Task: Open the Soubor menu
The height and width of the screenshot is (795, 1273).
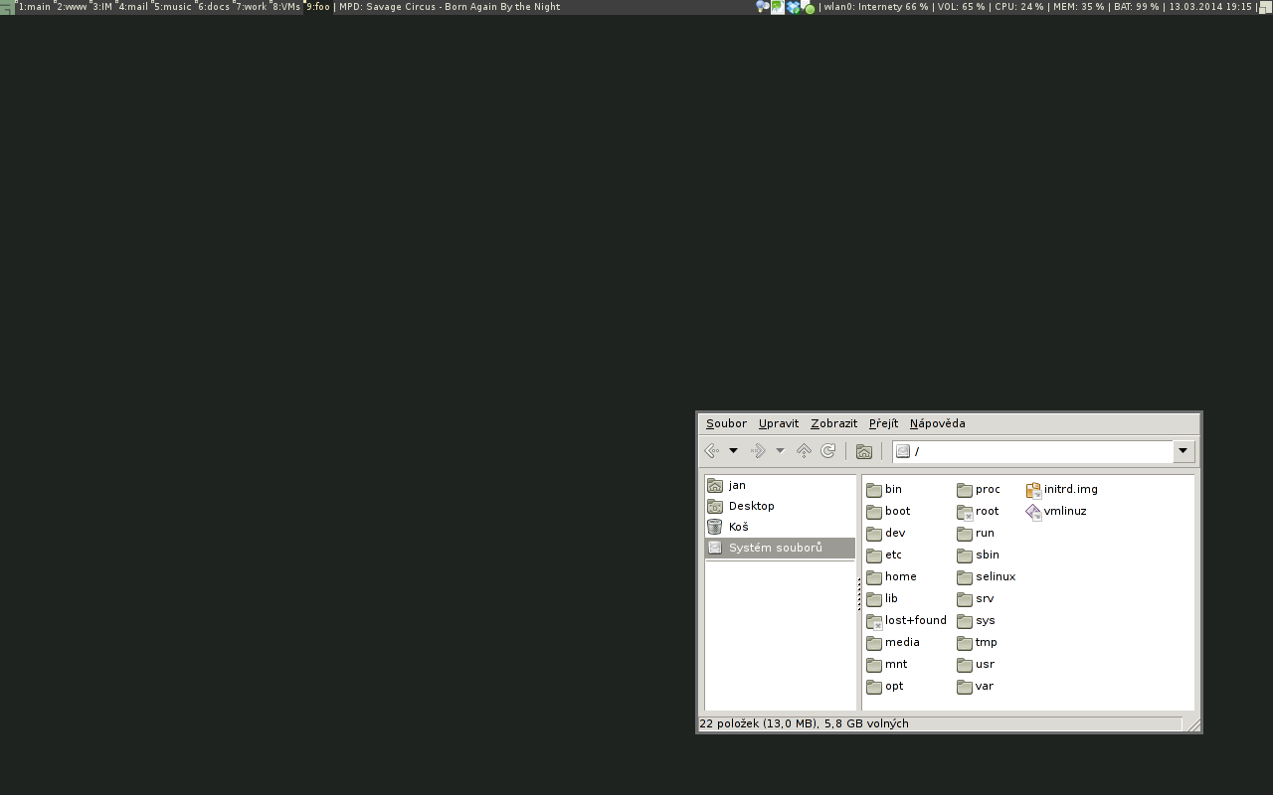Action: click(x=726, y=423)
